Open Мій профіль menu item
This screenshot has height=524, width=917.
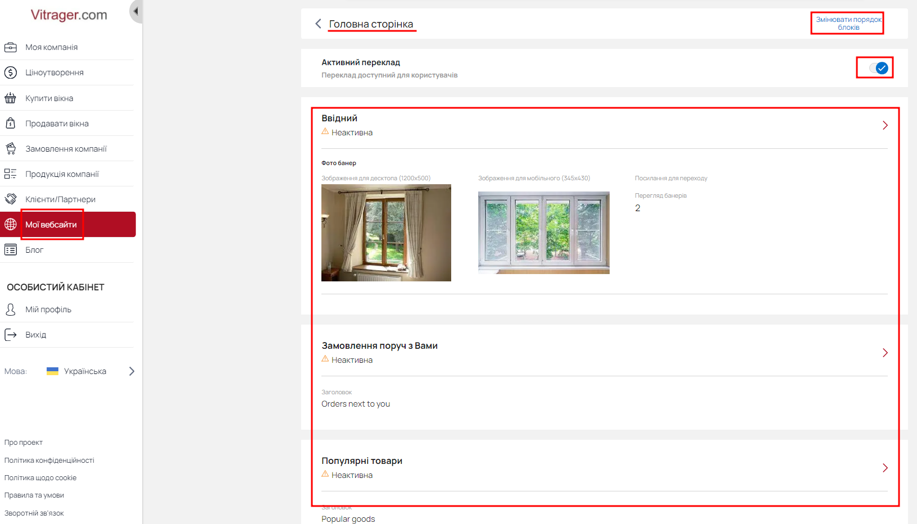click(68, 309)
